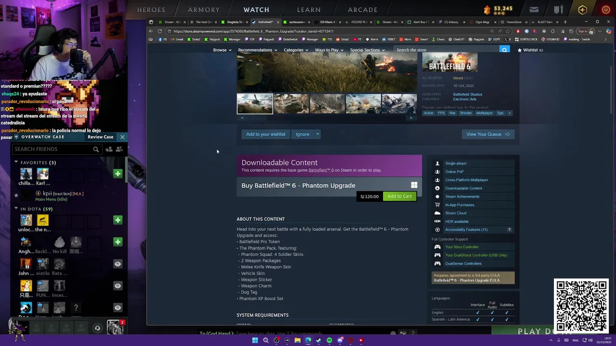
Task: Toggle favorite star beside kpii
Action: pyautogui.click(x=16, y=196)
